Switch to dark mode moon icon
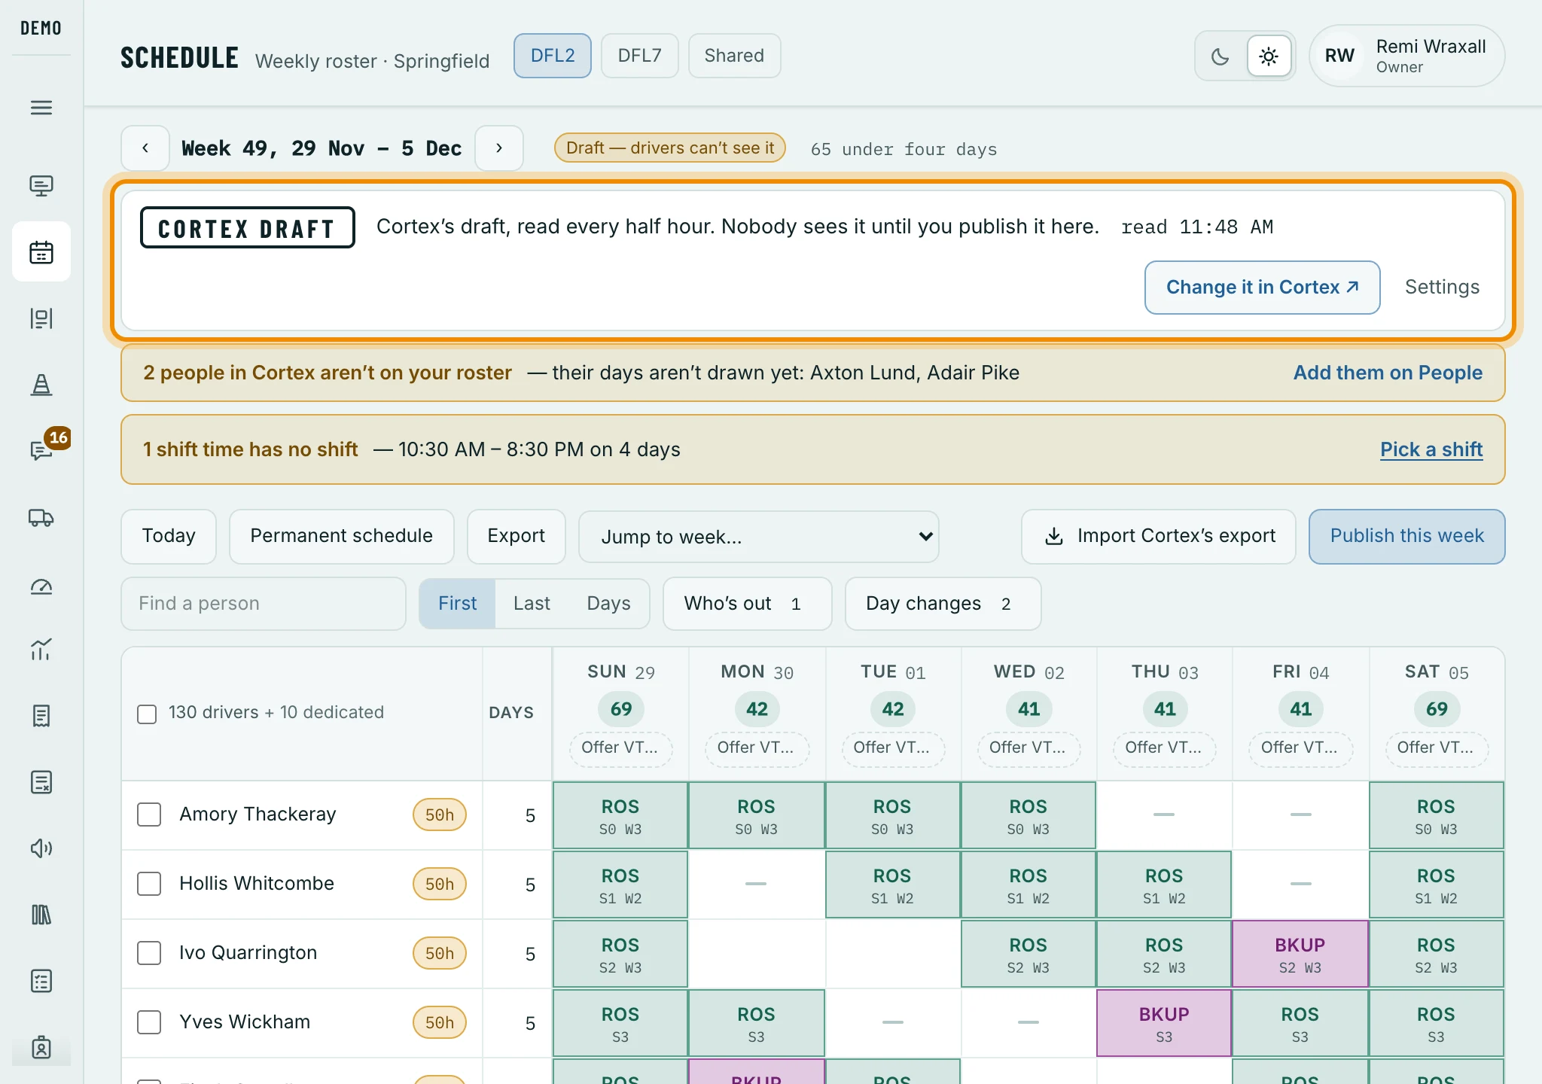Image resolution: width=1542 pixels, height=1084 pixels. point(1220,56)
